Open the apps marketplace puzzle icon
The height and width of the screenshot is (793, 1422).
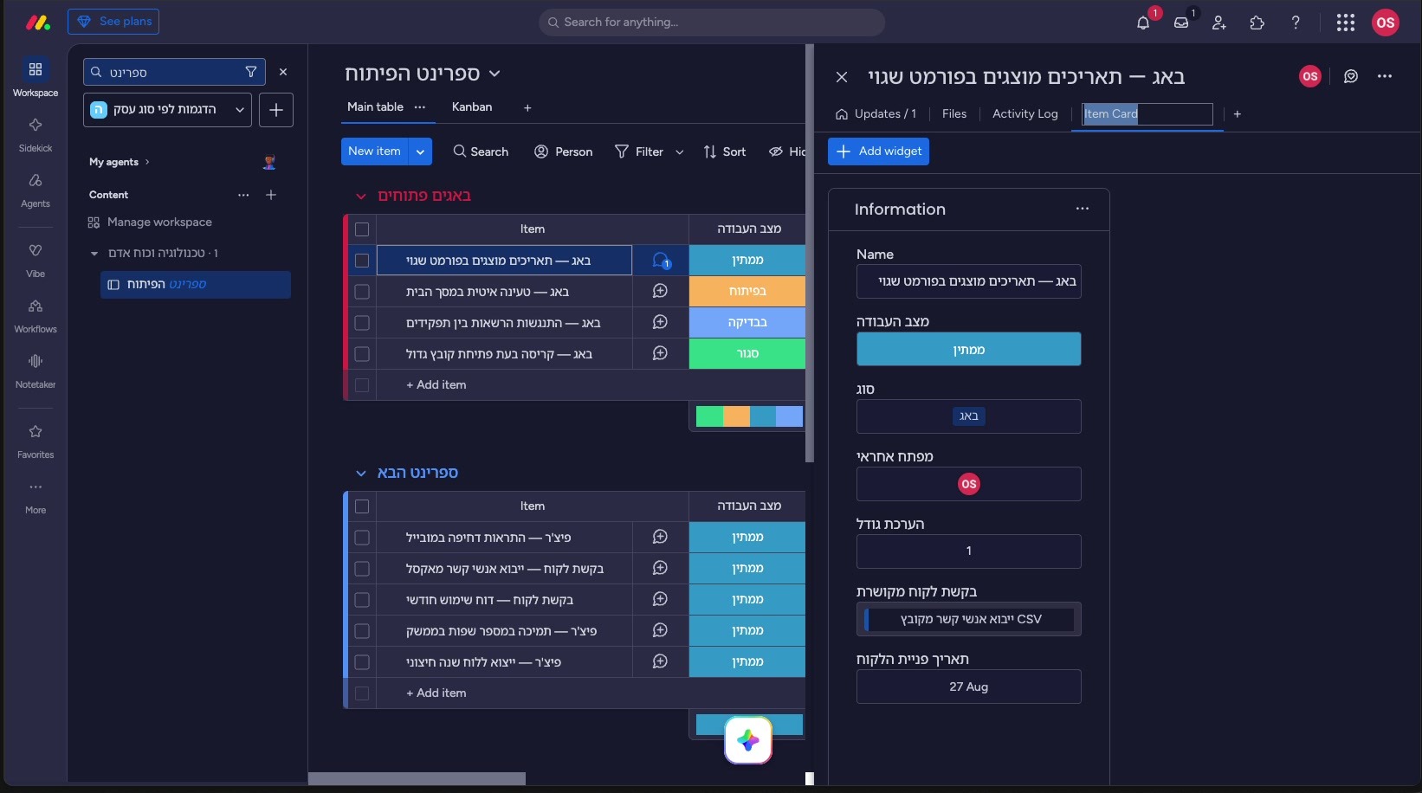(x=1257, y=23)
